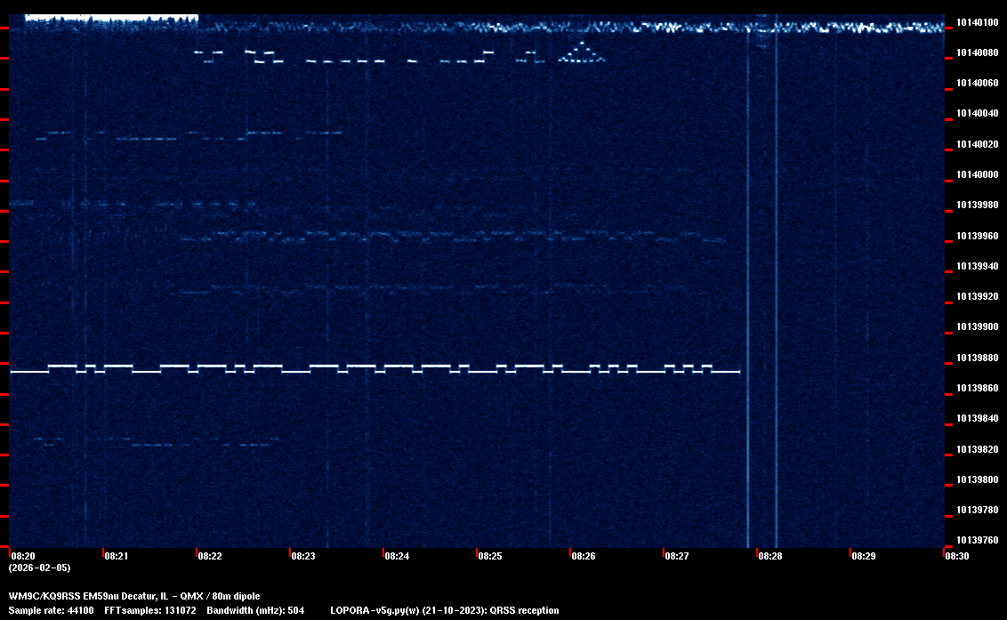
Task: Click the 08:25 time axis label
Action: tap(490, 556)
